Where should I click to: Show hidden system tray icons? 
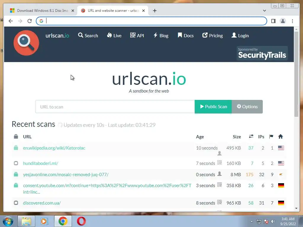(252, 221)
